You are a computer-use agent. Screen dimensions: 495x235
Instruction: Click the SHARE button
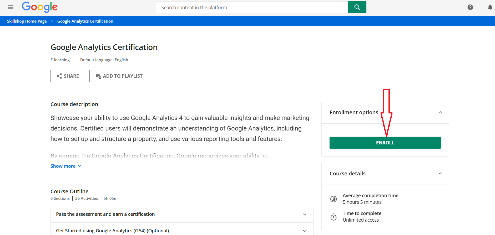click(x=67, y=76)
